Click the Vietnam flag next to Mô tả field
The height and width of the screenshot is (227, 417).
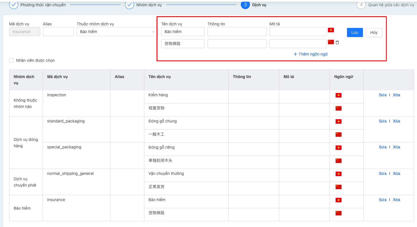tap(331, 30)
